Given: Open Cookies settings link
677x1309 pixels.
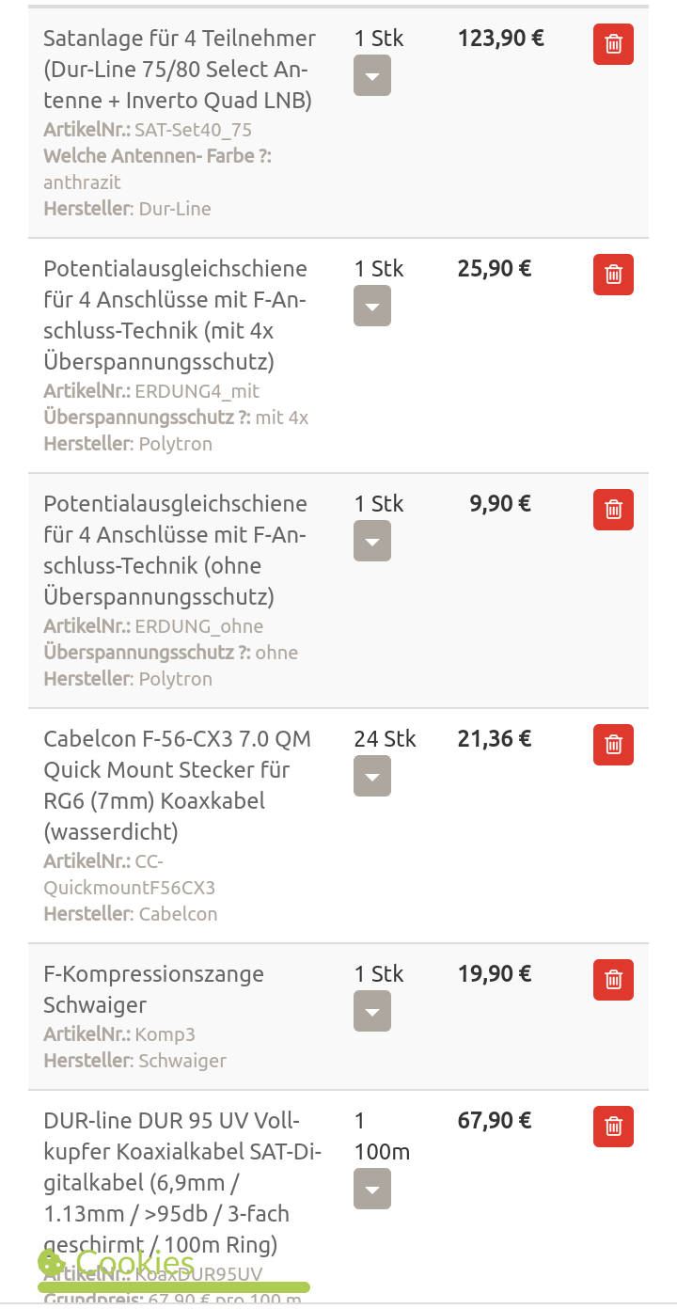Looking at the screenshot, I should coord(134,1263).
